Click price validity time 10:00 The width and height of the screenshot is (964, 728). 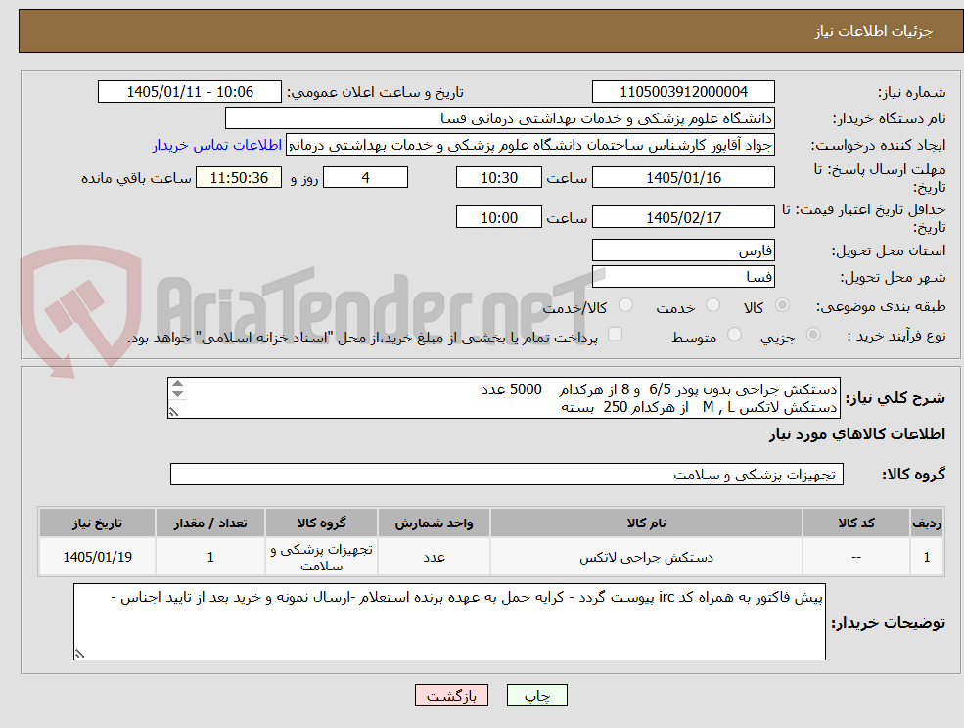coord(498,217)
